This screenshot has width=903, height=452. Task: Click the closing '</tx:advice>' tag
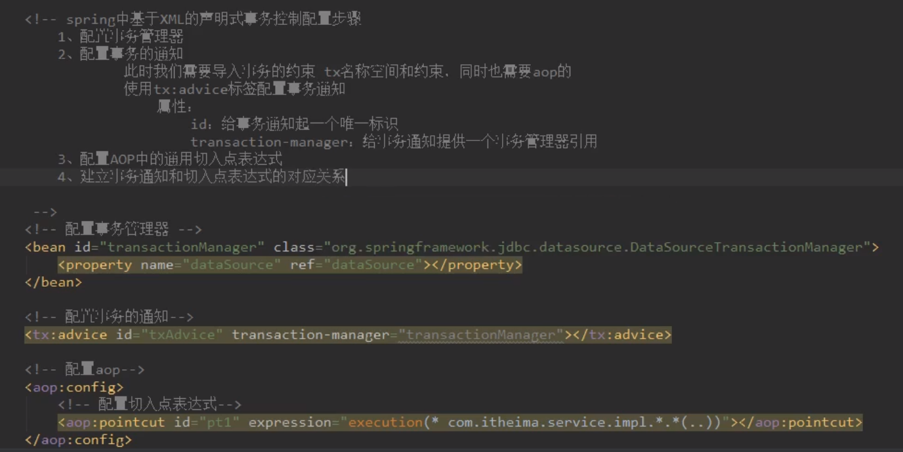[x=622, y=335]
